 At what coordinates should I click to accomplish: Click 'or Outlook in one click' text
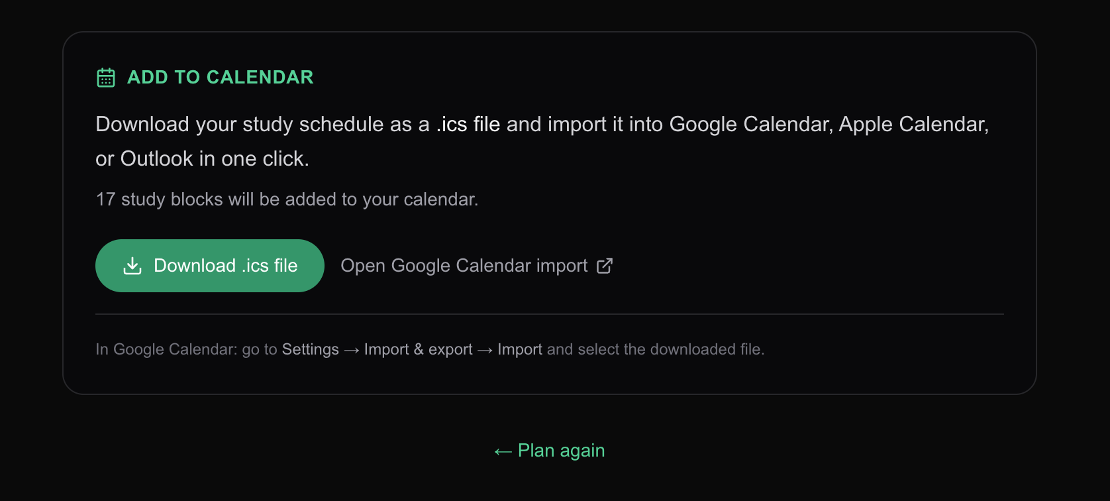click(202, 159)
